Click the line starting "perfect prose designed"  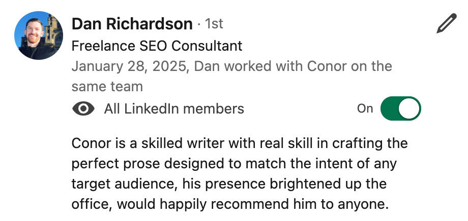234,164
